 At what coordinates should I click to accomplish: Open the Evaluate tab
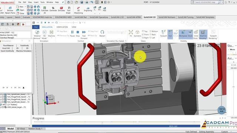(x=26, y=17)
